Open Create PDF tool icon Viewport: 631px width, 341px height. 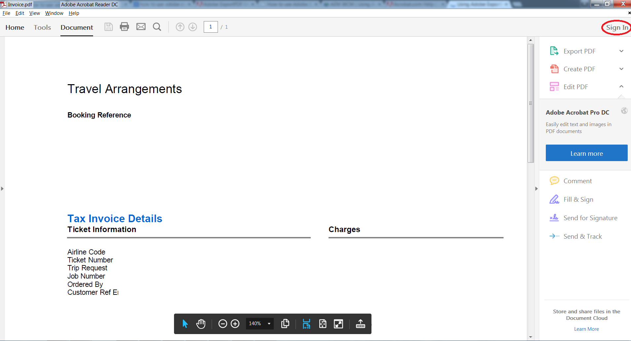[x=554, y=69]
